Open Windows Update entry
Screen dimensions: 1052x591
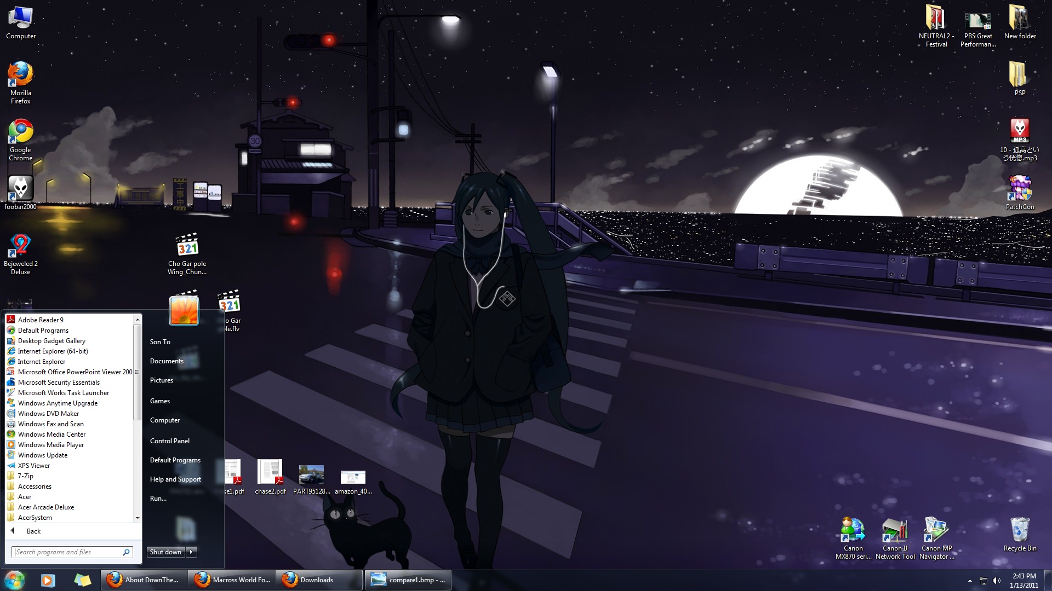[70, 455]
